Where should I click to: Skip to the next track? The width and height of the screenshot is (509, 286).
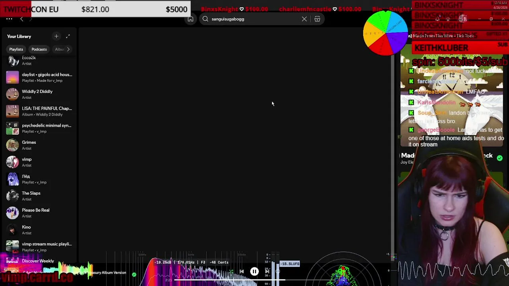point(267,272)
